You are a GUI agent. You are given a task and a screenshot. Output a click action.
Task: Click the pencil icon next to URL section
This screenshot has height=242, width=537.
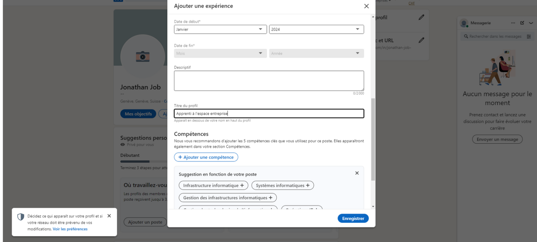tap(422, 40)
